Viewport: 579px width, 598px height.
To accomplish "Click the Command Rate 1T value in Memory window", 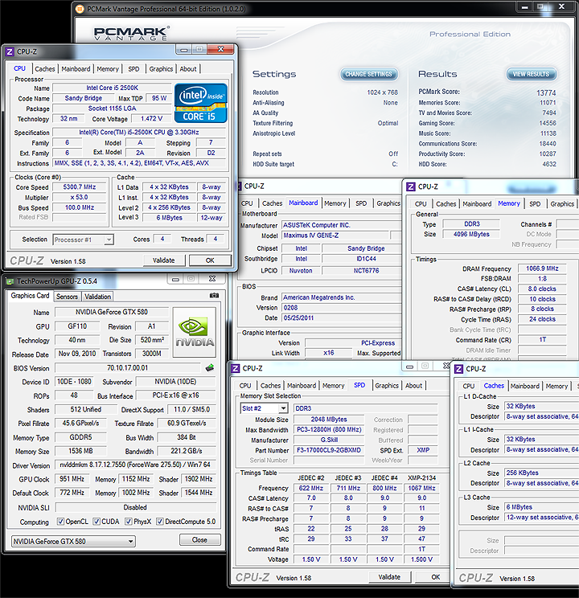I will 542,340.
